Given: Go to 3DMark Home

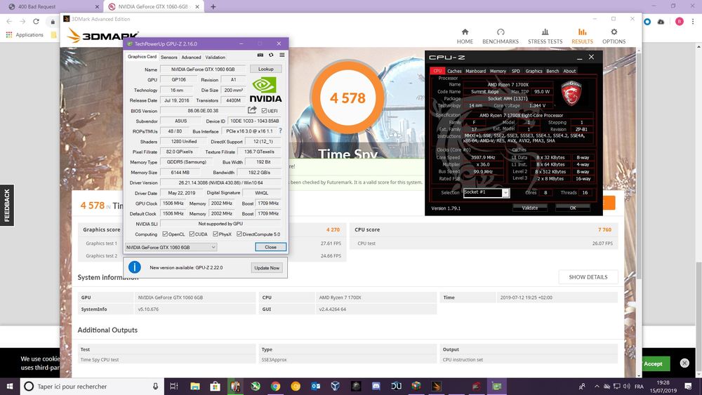Looking at the screenshot, I should pos(465,36).
